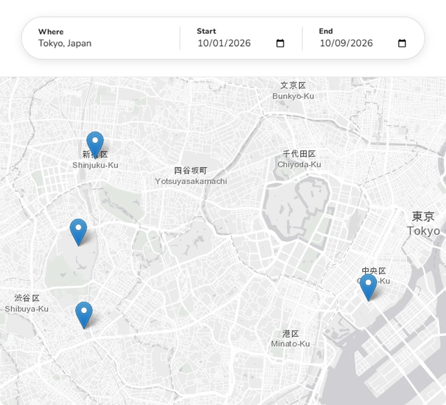The height and width of the screenshot is (405, 446).
Task: Open the End date calendar picker icon
Action: pyautogui.click(x=402, y=43)
